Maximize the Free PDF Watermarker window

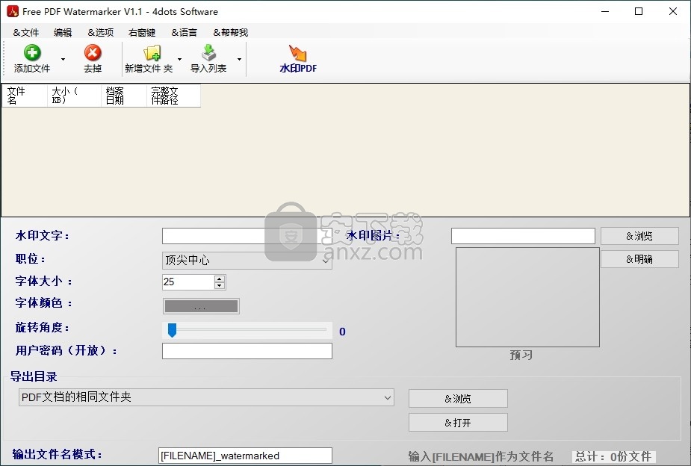639,11
